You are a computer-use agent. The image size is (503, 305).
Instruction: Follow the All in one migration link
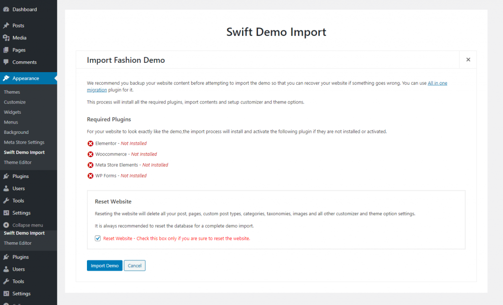click(437, 83)
